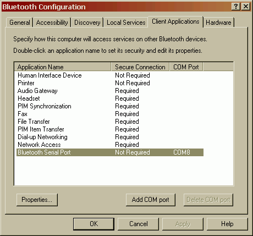Click Required value for PIM Synchronization
The height and width of the screenshot is (236, 253).
(127, 106)
